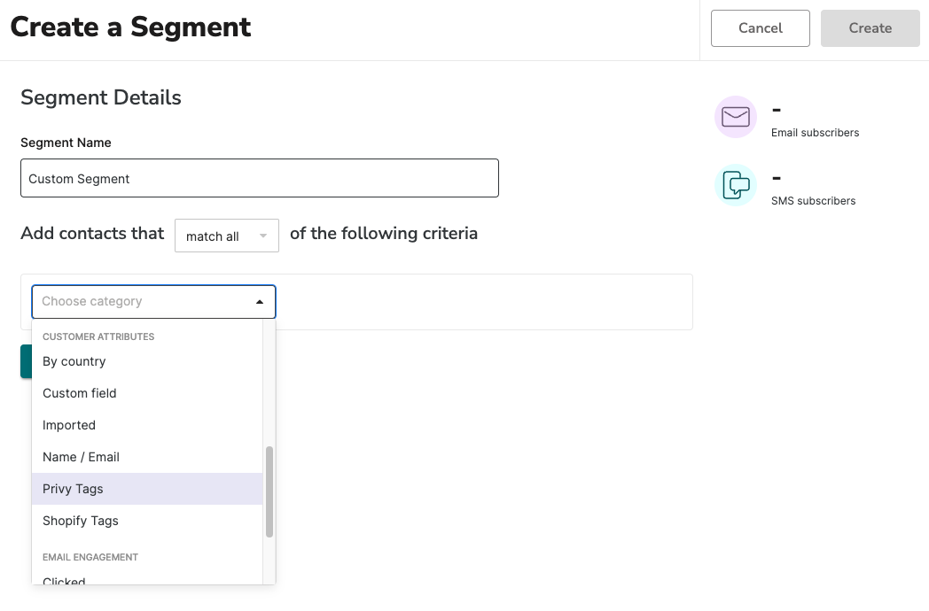Click the Create button
This screenshot has width=929, height=611.
(x=870, y=27)
